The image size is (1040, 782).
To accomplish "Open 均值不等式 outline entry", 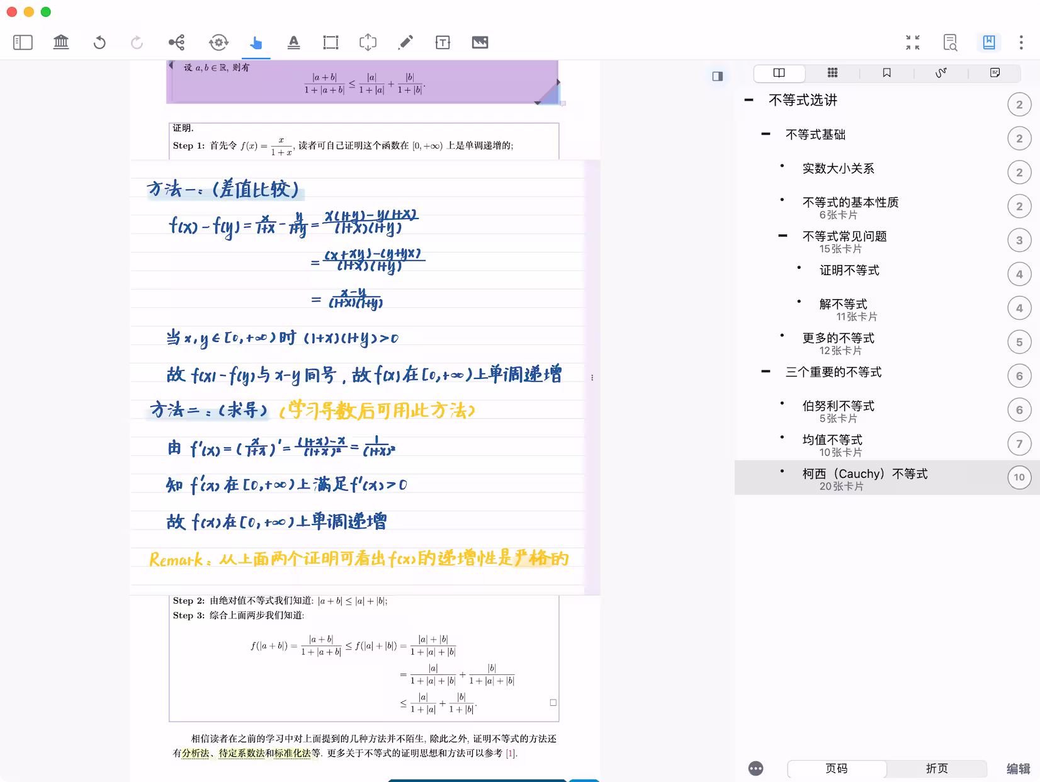I will coord(832,439).
